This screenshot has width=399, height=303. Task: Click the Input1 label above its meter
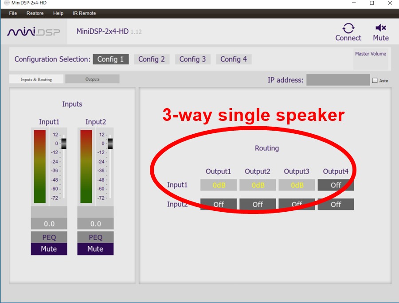pyautogui.click(x=49, y=122)
